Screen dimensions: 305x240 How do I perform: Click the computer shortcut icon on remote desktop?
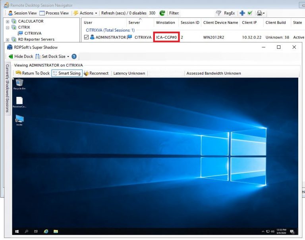[x=19, y=120]
